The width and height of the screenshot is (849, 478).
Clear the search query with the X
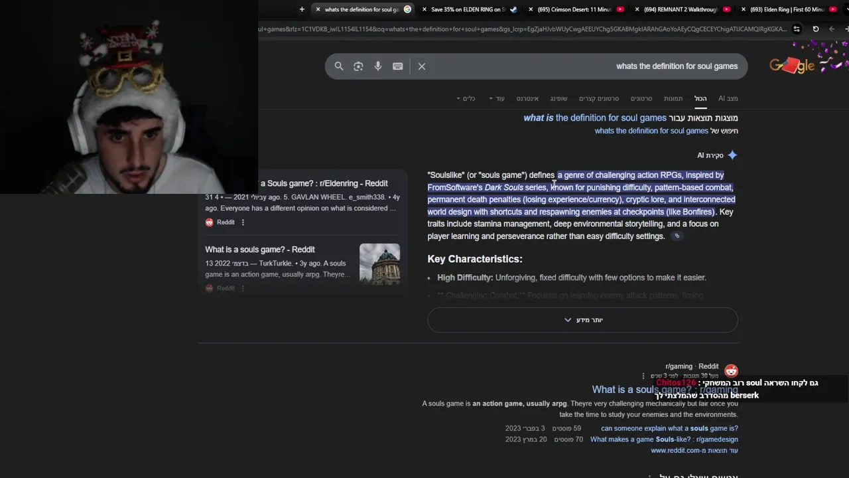(x=422, y=66)
